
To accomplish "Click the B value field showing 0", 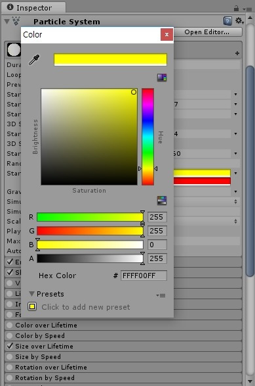I will click(157, 245).
